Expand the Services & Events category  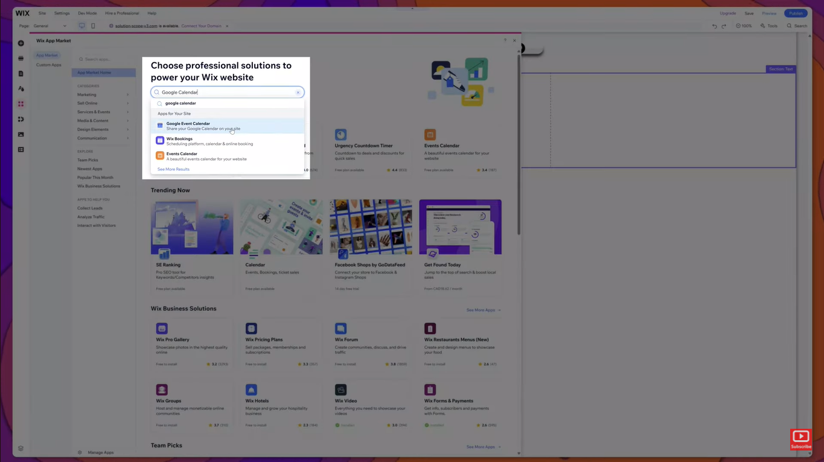[103, 112]
